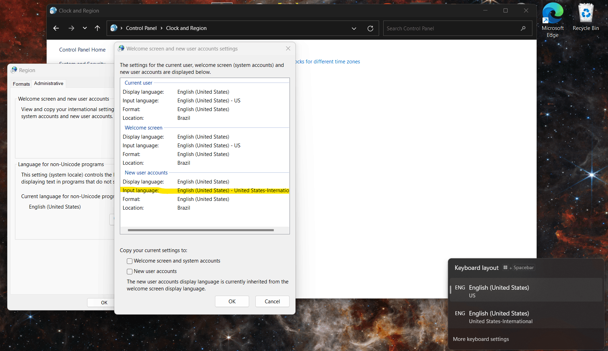Click OK in welcome screen settings
This screenshot has width=608, height=351.
[x=232, y=302]
